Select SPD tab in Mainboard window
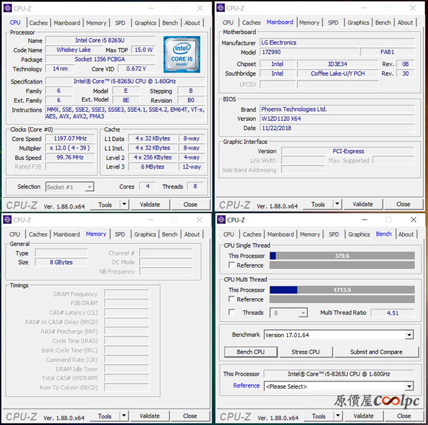428x425 pixels. tap(333, 22)
